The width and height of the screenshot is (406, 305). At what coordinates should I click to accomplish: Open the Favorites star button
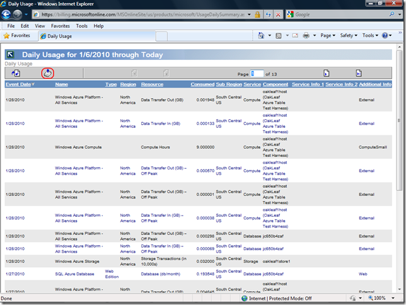(x=17, y=36)
